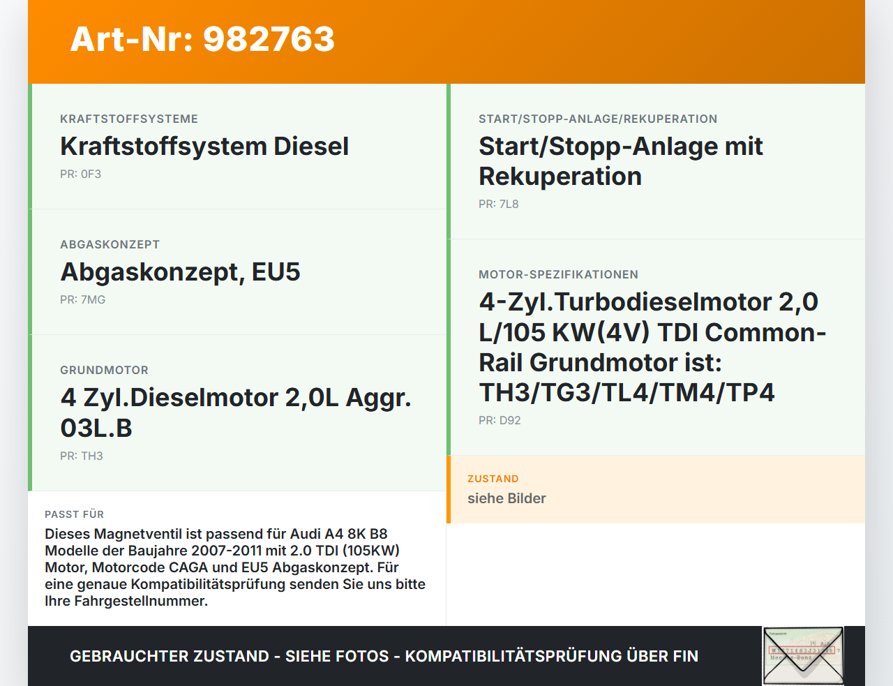The image size is (893, 686).
Task: Click the PR: 7MG code label
Action: (82, 299)
